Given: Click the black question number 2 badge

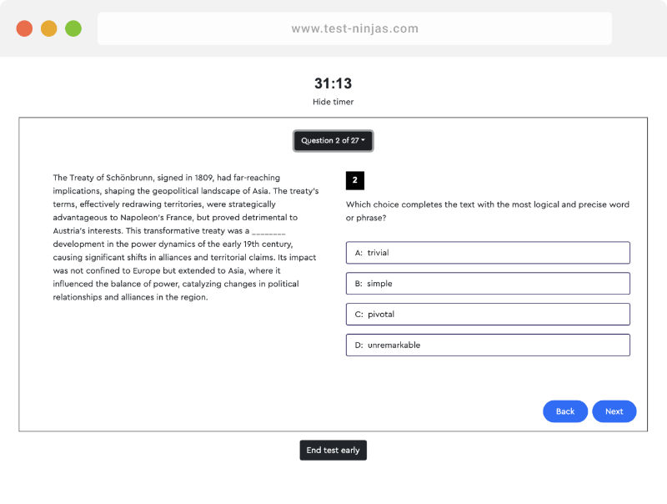Looking at the screenshot, I should (x=355, y=180).
